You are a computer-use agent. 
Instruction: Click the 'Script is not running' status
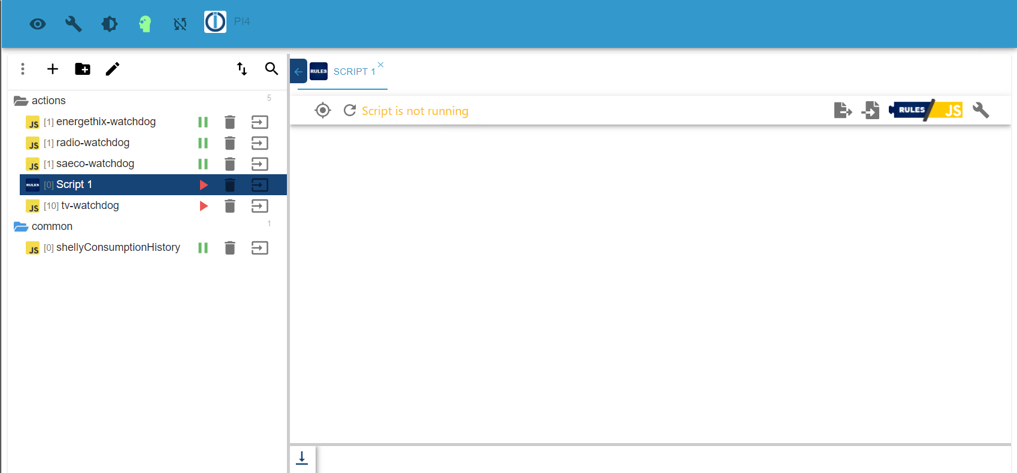point(415,111)
